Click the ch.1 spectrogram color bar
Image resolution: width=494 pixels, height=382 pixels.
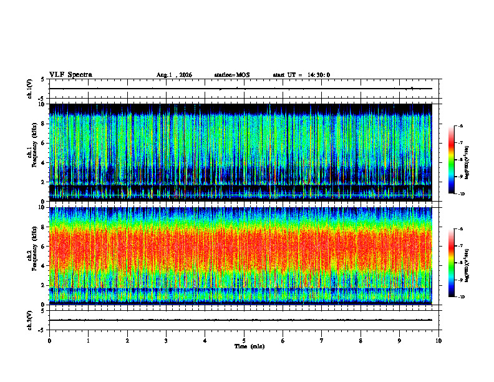click(452, 160)
